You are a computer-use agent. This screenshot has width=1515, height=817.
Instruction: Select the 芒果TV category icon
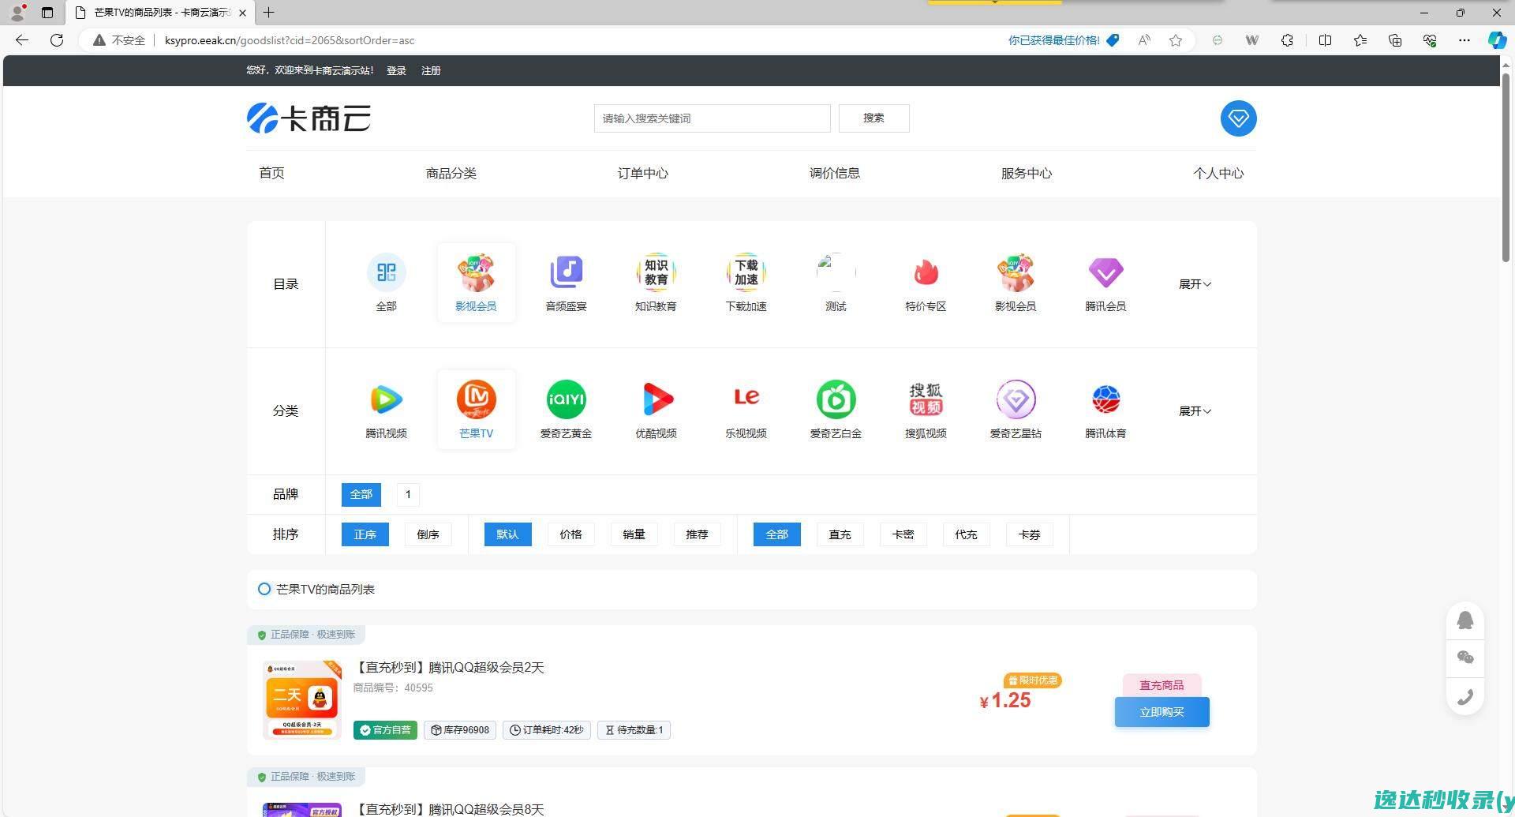[476, 399]
